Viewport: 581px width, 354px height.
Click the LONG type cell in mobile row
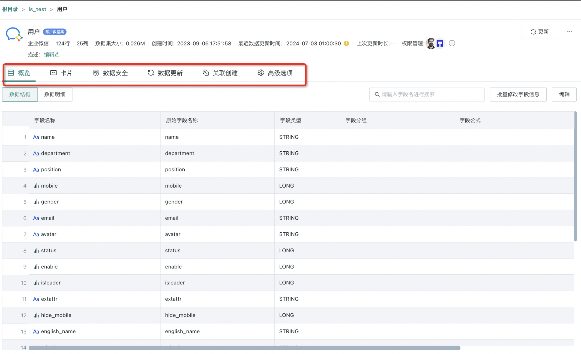pyautogui.click(x=307, y=186)
